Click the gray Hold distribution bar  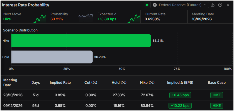coord(52,57)
